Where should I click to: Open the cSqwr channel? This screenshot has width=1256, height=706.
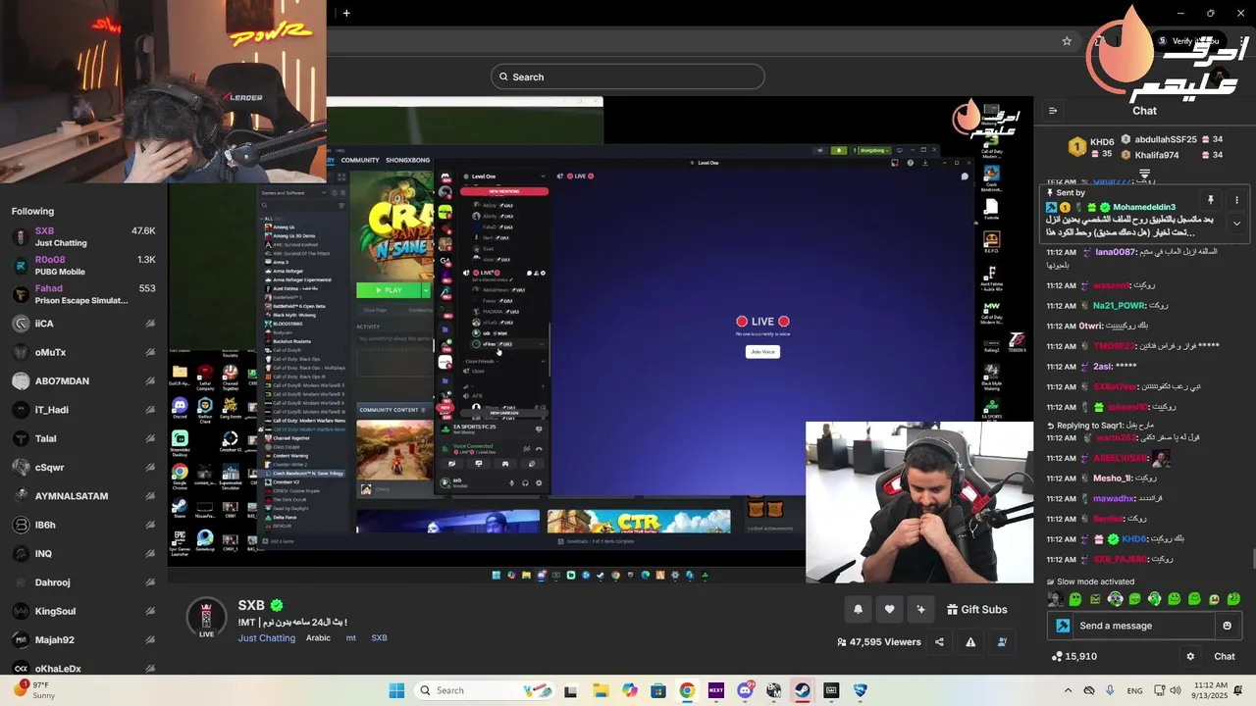(x=83, y=468)
